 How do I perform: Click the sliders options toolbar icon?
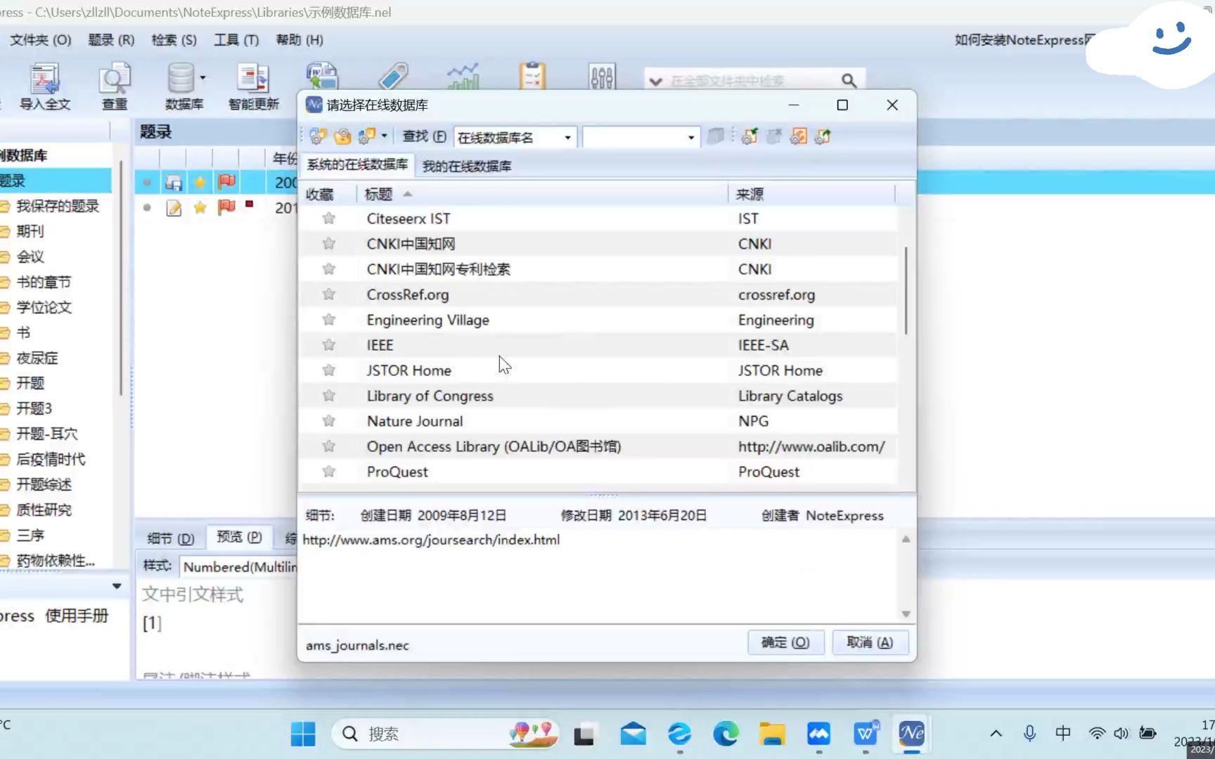pyautogui.click(x=602, y=77)
